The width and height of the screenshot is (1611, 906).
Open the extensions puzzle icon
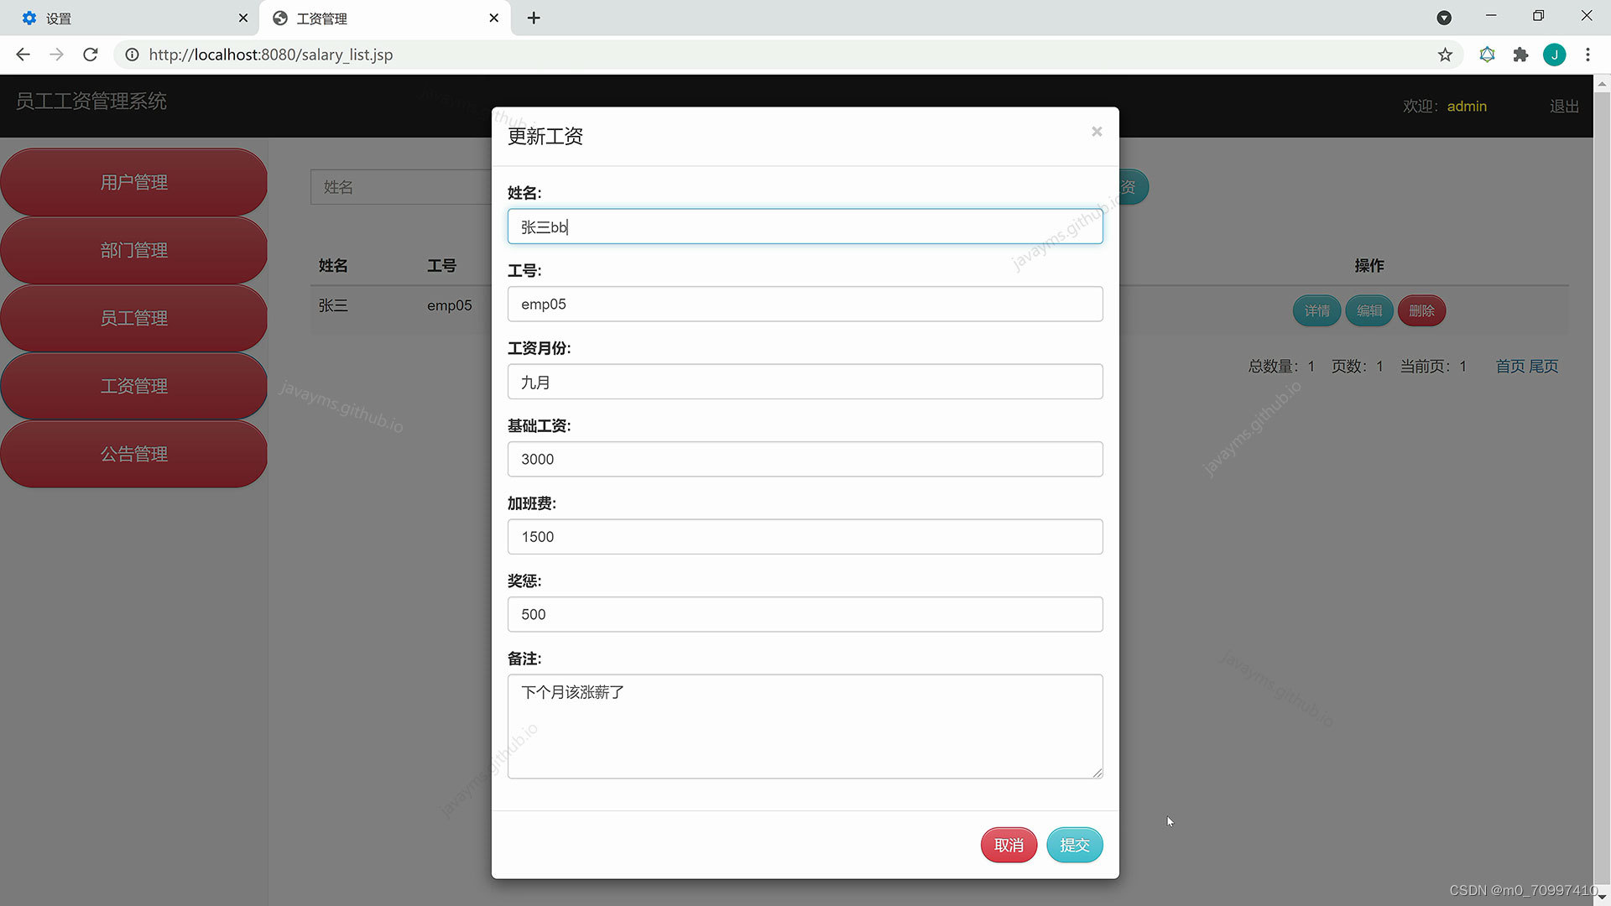click(x=1520, y=55)
